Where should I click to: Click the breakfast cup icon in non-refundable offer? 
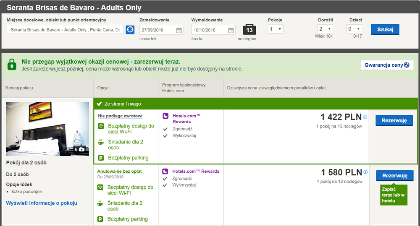pos(101,142)
